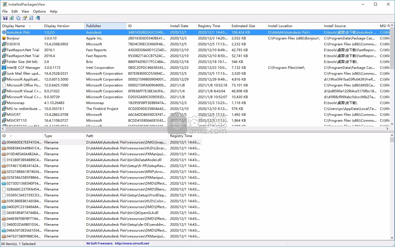The height and width of the screenshot is (247, 395).
Task: Click the icon of file 046A5910EDA61034
Action: point(4,230)
